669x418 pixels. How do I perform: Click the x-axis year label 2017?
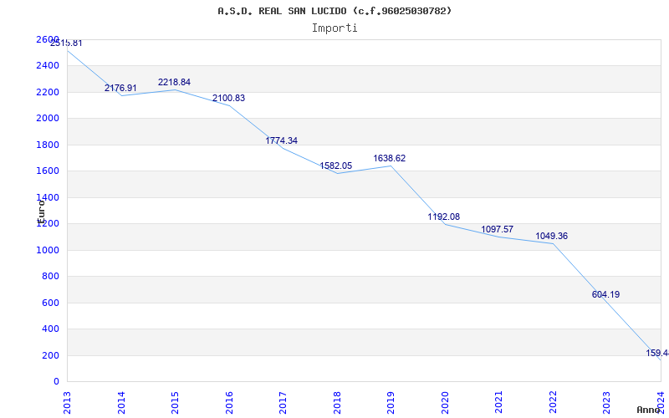point(283,403)
